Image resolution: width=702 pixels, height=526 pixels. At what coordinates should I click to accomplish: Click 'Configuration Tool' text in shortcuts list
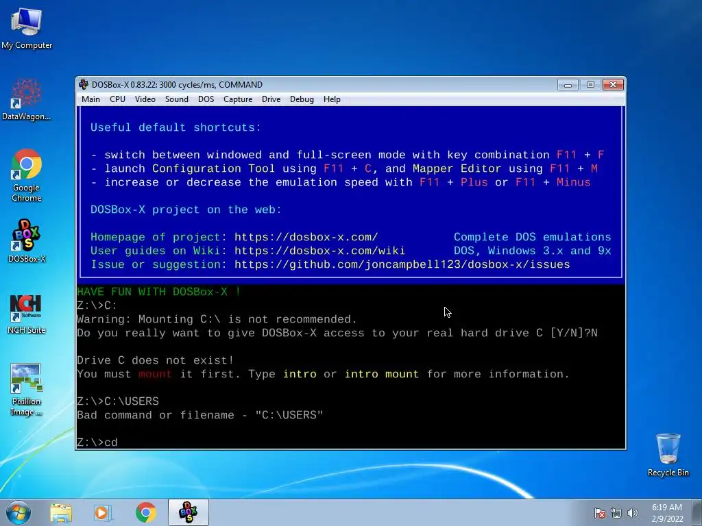pyautogui.click(x=213, y=168)
